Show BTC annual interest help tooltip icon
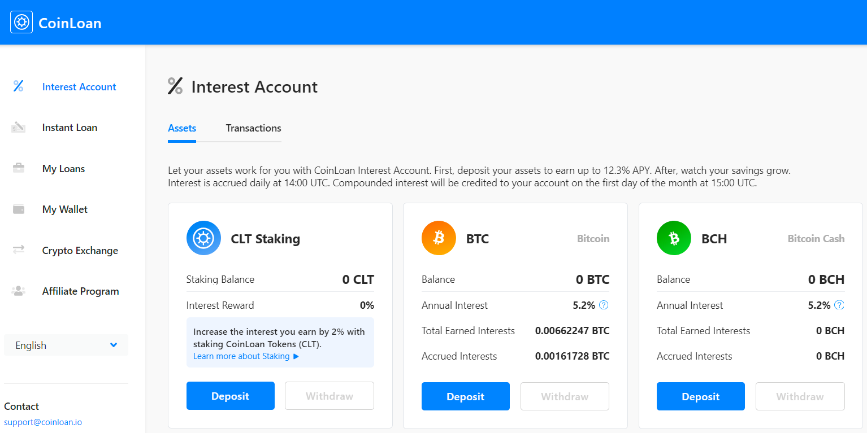This screenshot has height=433, width=867. click(604, 305)
